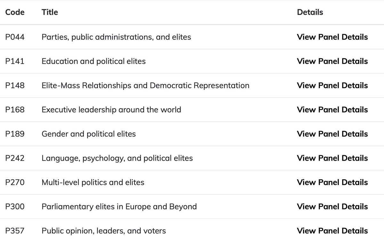Open View Panel Details for P189
The width and height of the screenshot is (384, 247).
click(x=332, y=134)
